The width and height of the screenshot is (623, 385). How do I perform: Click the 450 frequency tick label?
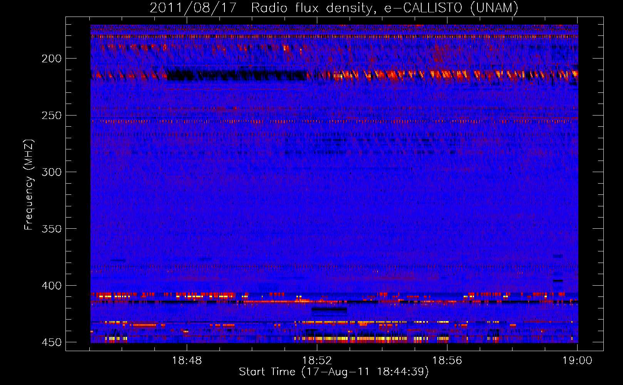pyautogui.click(x=52, y=342)
